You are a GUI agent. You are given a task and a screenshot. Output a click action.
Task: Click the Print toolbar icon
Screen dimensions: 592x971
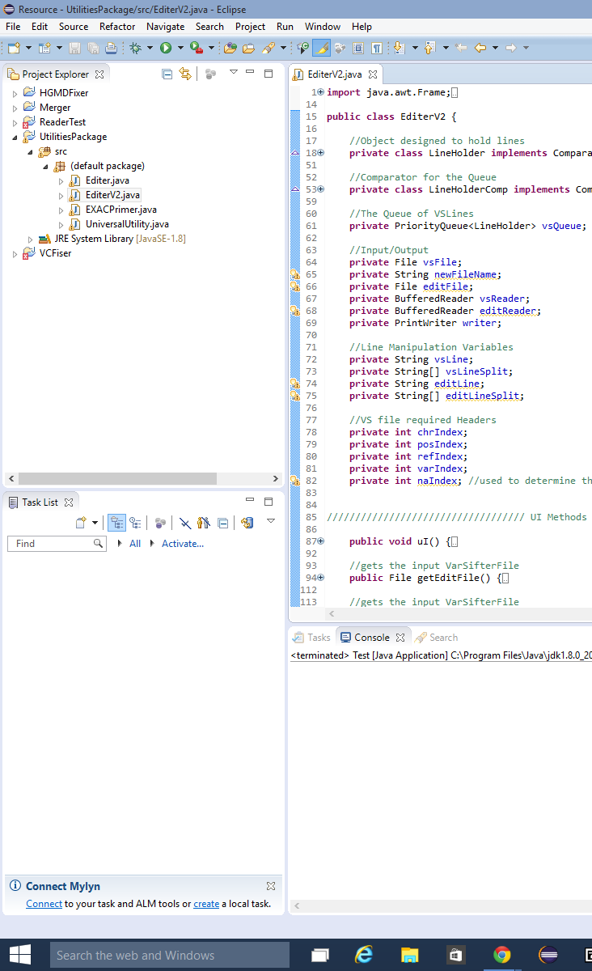pyautogui.click(x=111, y=48)
